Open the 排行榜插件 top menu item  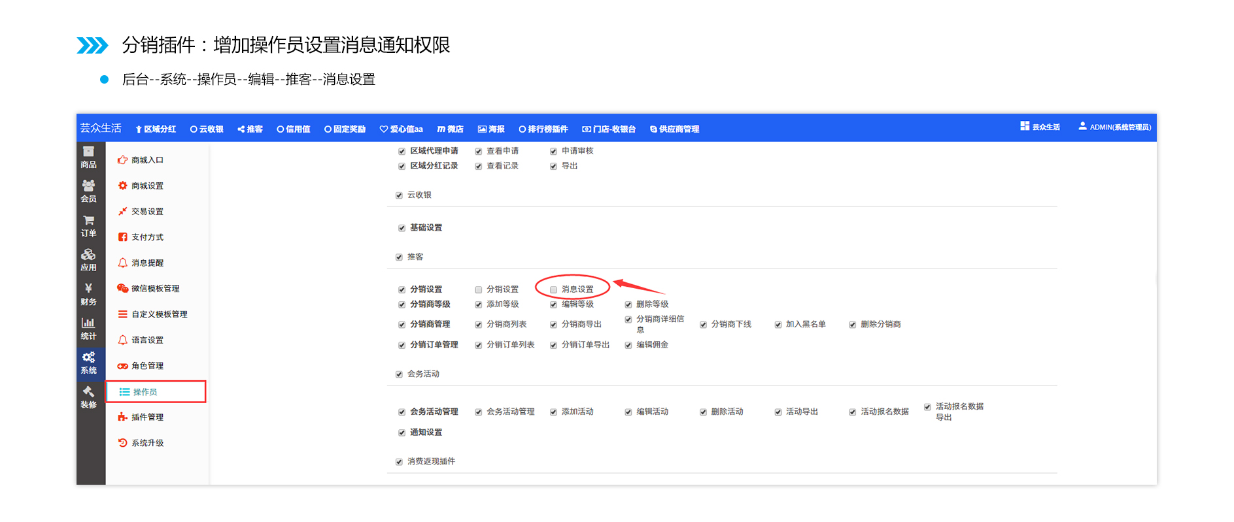(543, 129)
